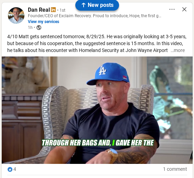
Task: Dismiss the post with the X icon
Action: (x=184, y=9)
